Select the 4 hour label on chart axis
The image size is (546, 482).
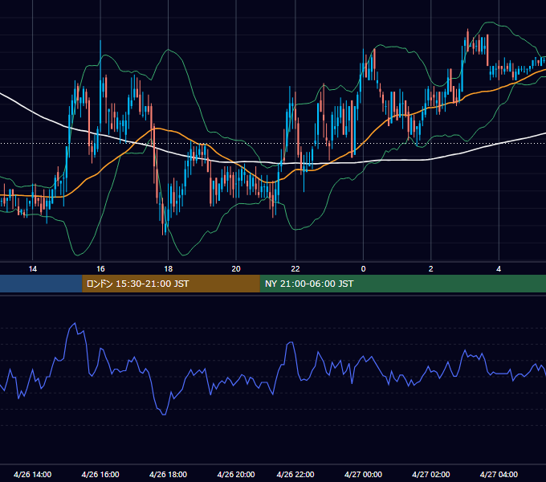click(499, 269)
